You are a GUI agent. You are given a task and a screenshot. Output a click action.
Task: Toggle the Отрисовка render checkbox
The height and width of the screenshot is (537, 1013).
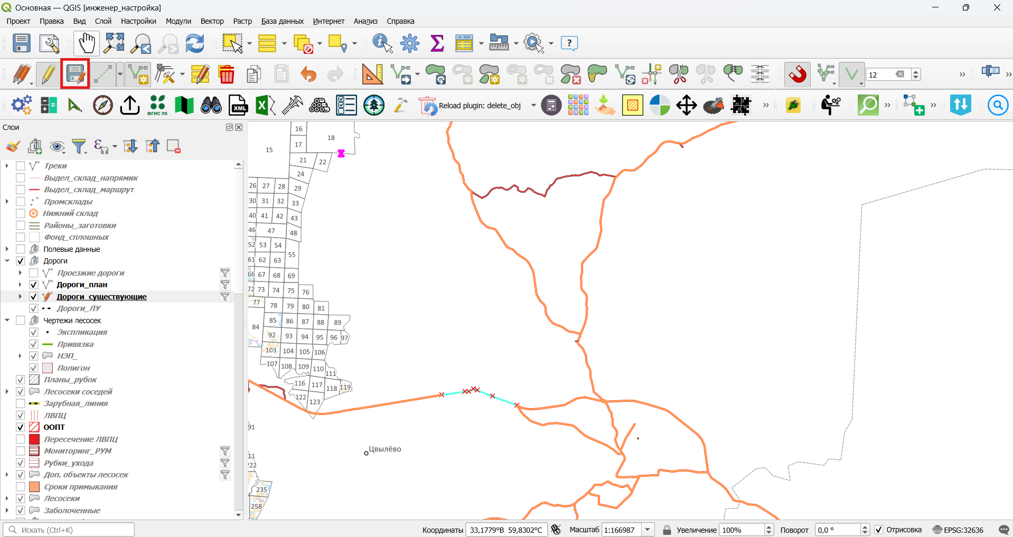click(879, 530)
